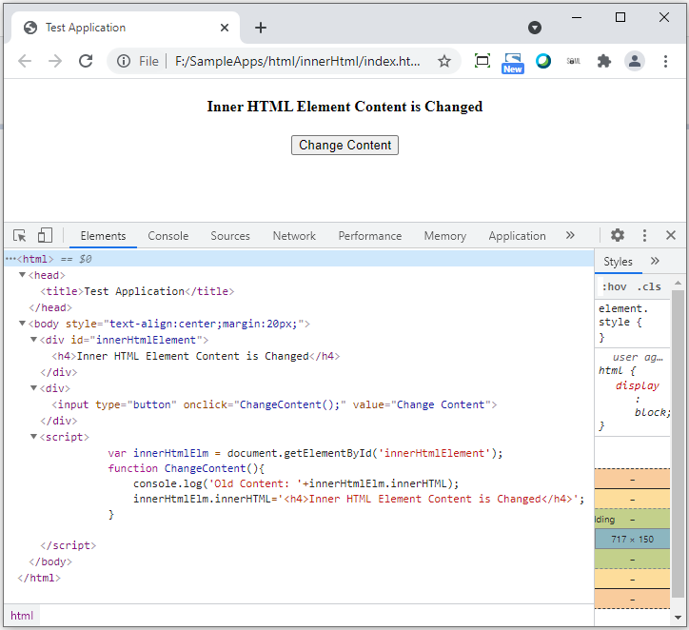Click the address bar URL text

point(297,61)
